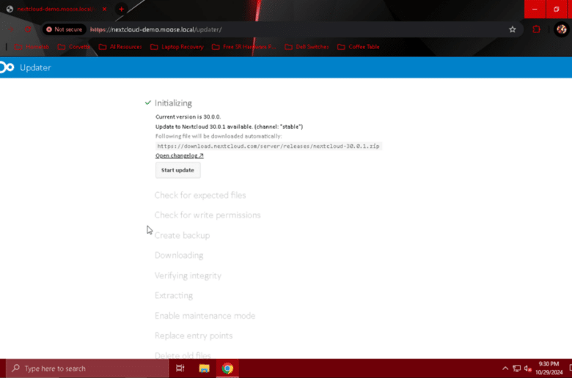This screenshot has width=572, height=378.
Task: Open the Dell Switches bookmarks folder
Action: (x=307, y=47)
